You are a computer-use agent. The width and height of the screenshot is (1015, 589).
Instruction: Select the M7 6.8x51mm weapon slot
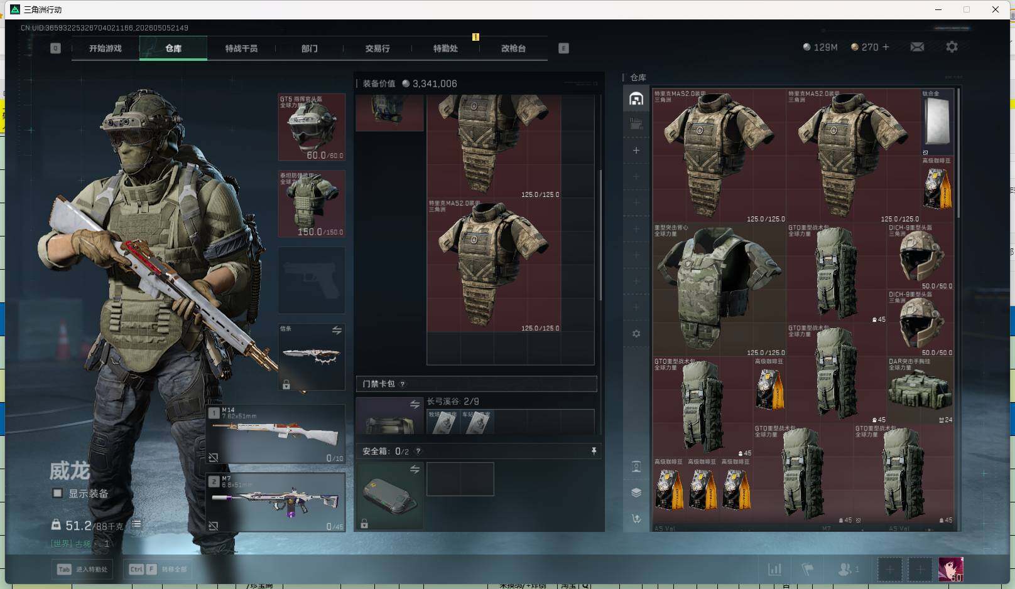tap(276, 502)
